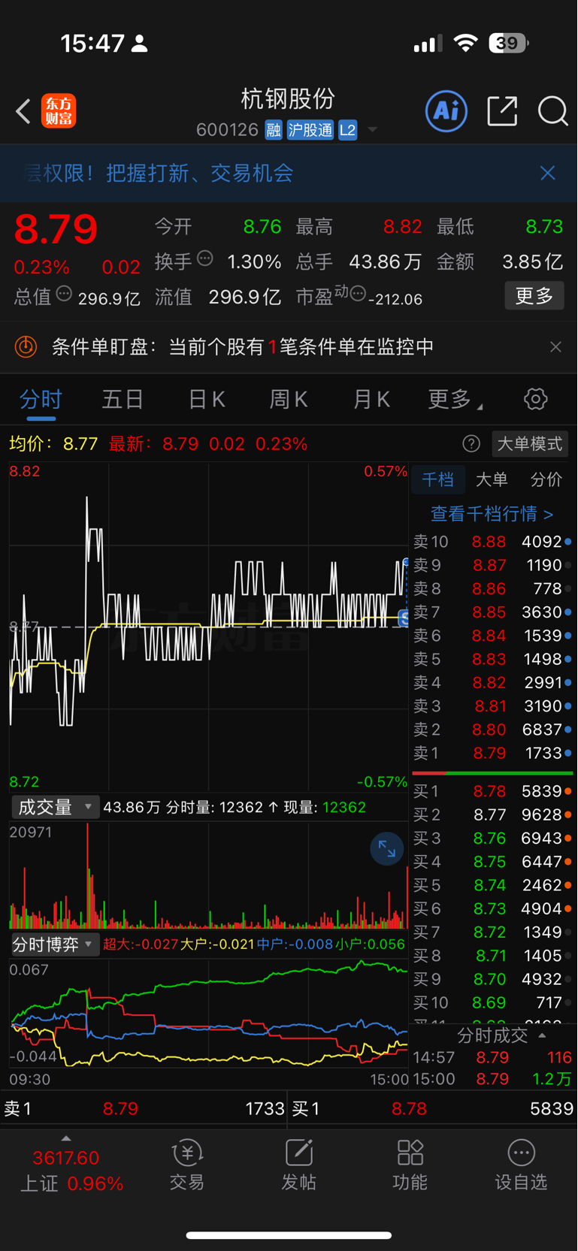The image size is (578, 1251).
Task: Switch to 大单 tab
Action: tap(492, 479)
